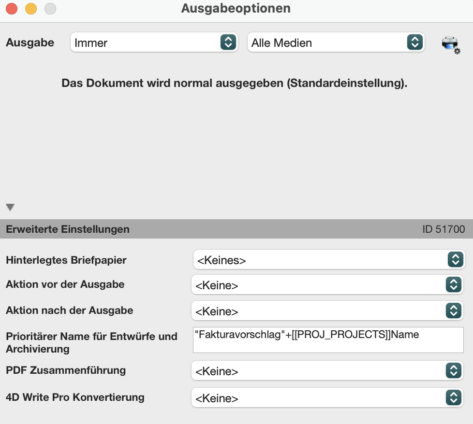The width and height of the screenshot is (473, 424).
Task: Minimize the Ausgabeoptionen window
Action: [31, 8]
